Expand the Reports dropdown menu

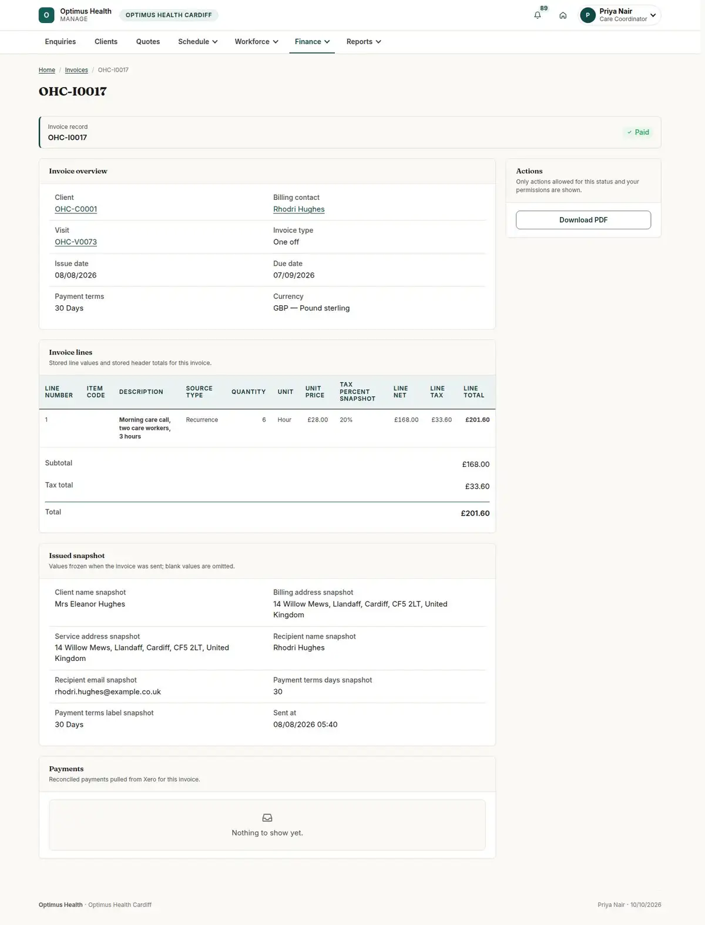click(364, 42)
